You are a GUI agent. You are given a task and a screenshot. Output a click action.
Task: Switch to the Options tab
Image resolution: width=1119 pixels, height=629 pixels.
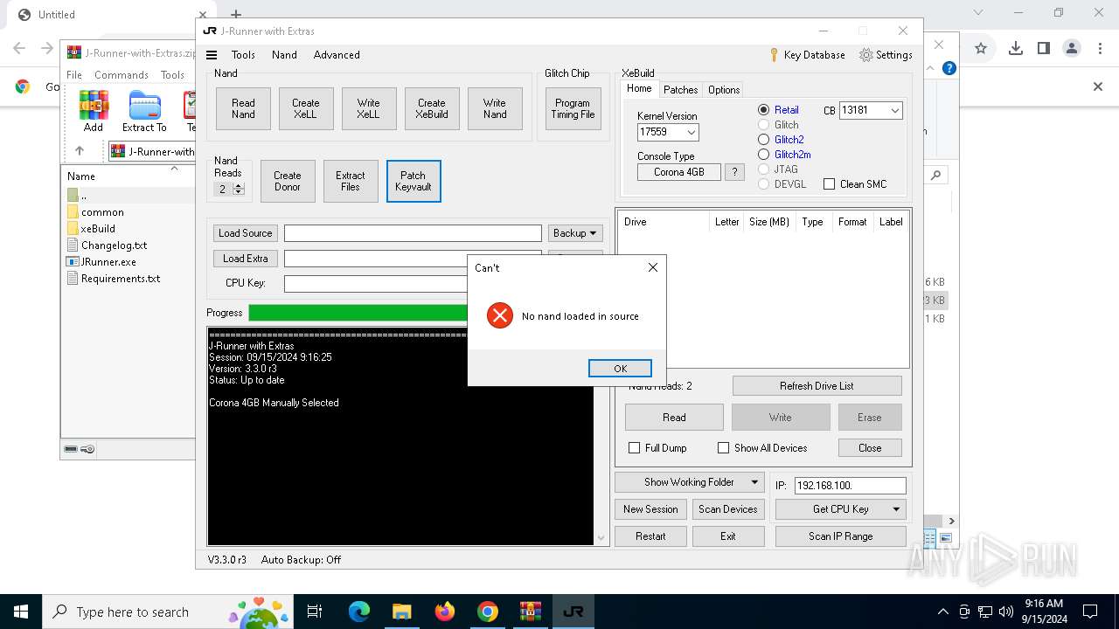point(724,90)
